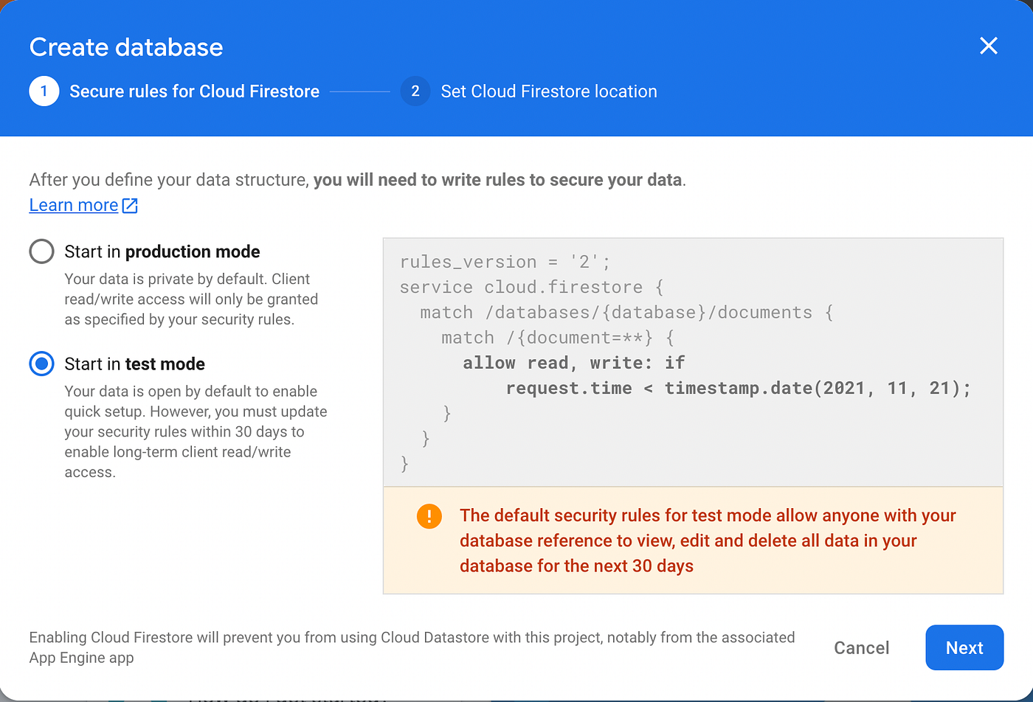
Task: Click the step 2 number circle
Action: tap(415, 91)
